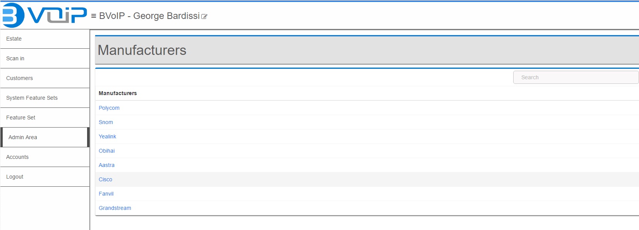
Task: Click the manufacturers Search field
Action: point(576,77)
